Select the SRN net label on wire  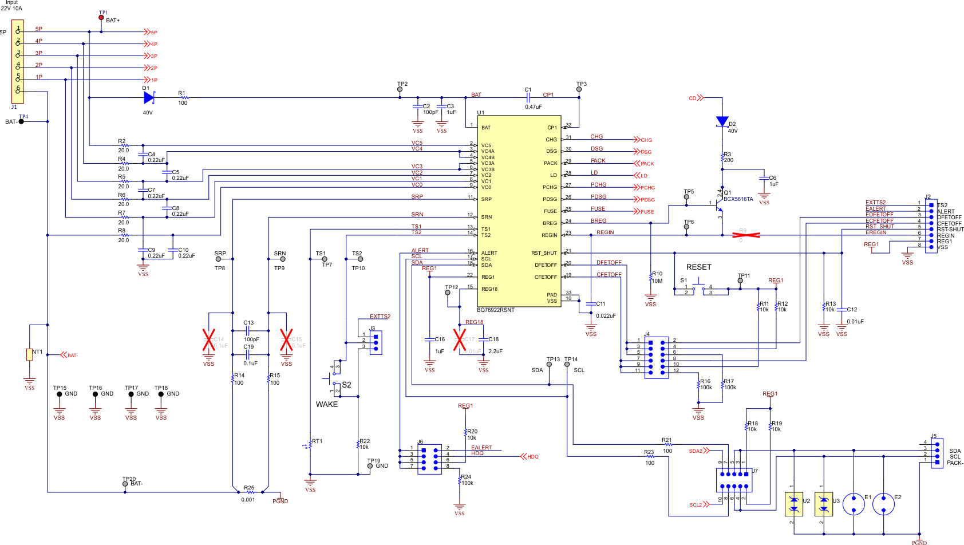[x=417, y=214]
